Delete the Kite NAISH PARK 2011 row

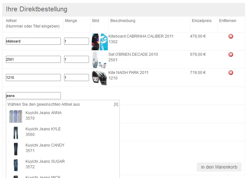pos(231,73)
